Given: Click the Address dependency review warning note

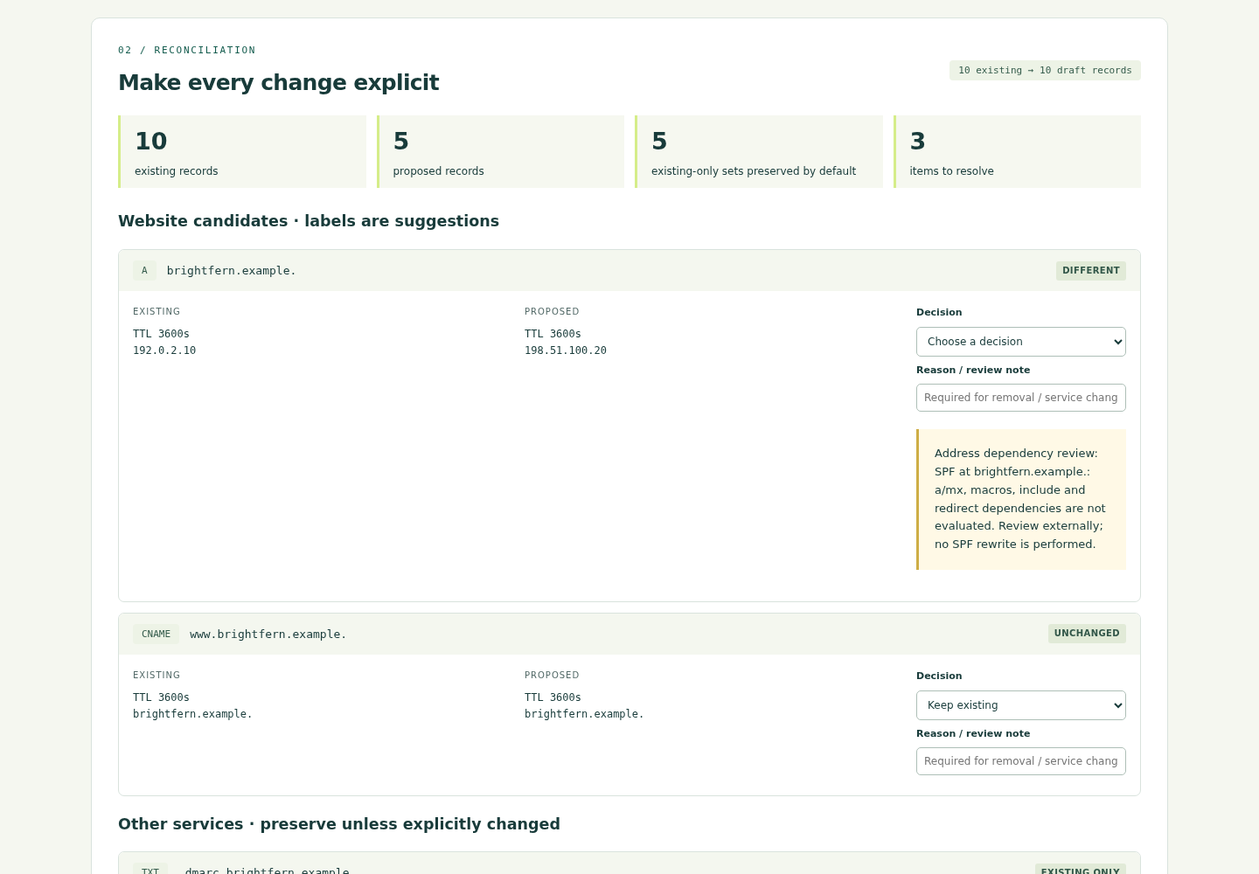Looking at the screenshot, I should point(1021,499).
